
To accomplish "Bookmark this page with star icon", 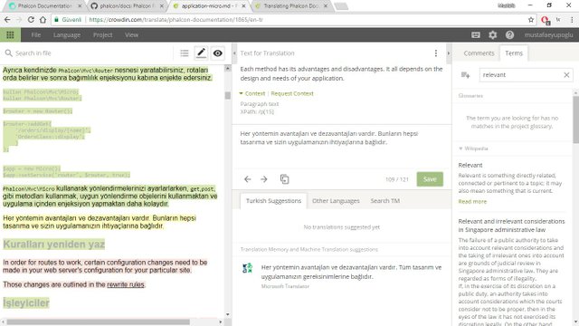I will (531, 20).
